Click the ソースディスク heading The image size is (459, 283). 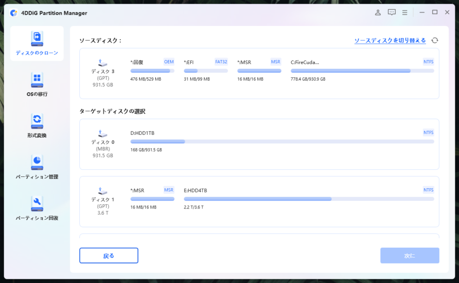point(100,41)
